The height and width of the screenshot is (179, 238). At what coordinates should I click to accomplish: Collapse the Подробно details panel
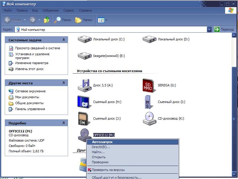click(64, 123)
